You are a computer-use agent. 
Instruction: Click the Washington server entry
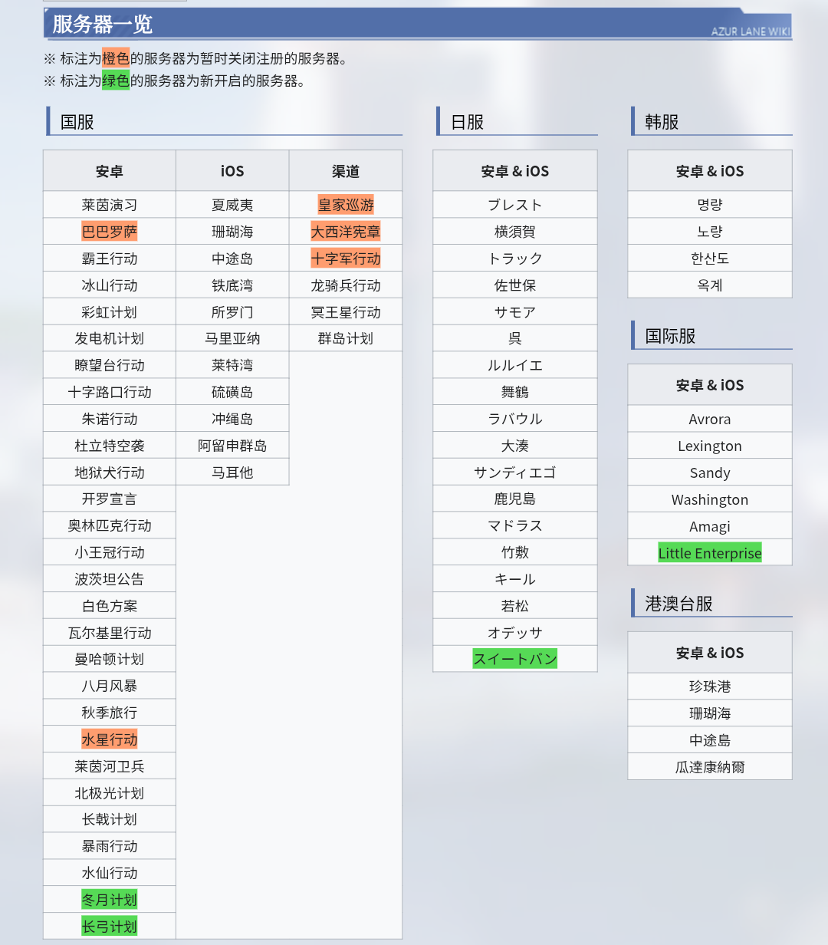710,500
